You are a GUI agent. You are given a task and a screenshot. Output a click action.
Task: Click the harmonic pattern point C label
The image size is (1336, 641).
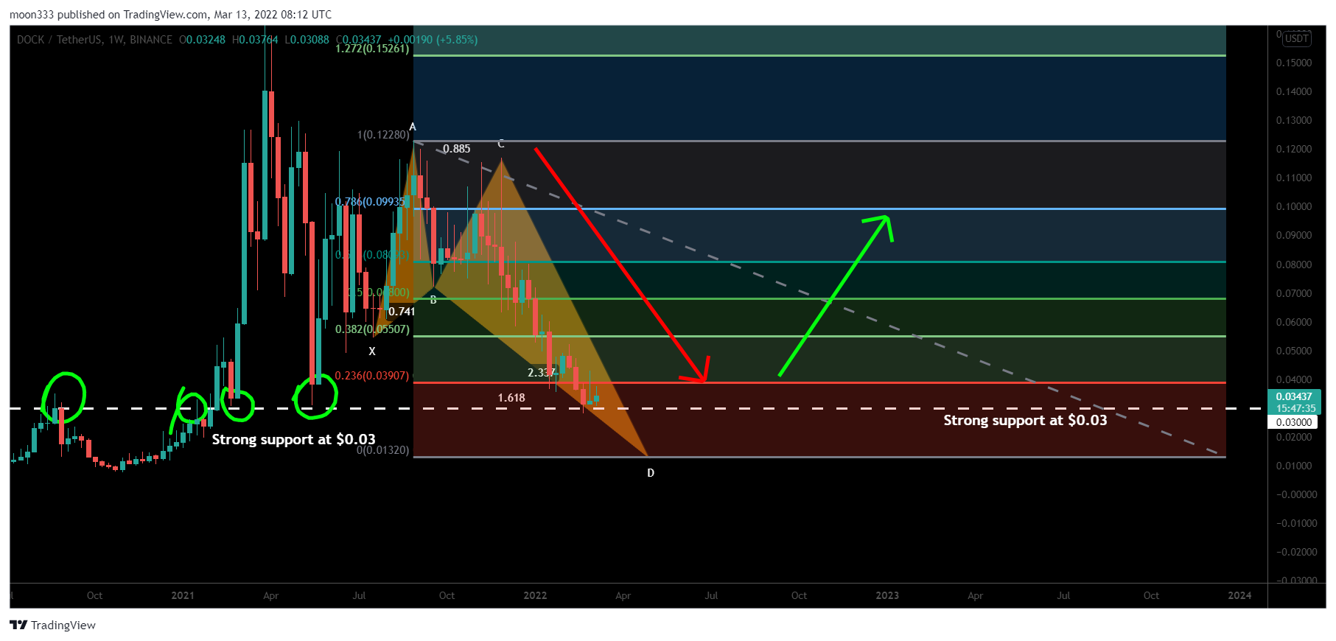coord(501,144)
